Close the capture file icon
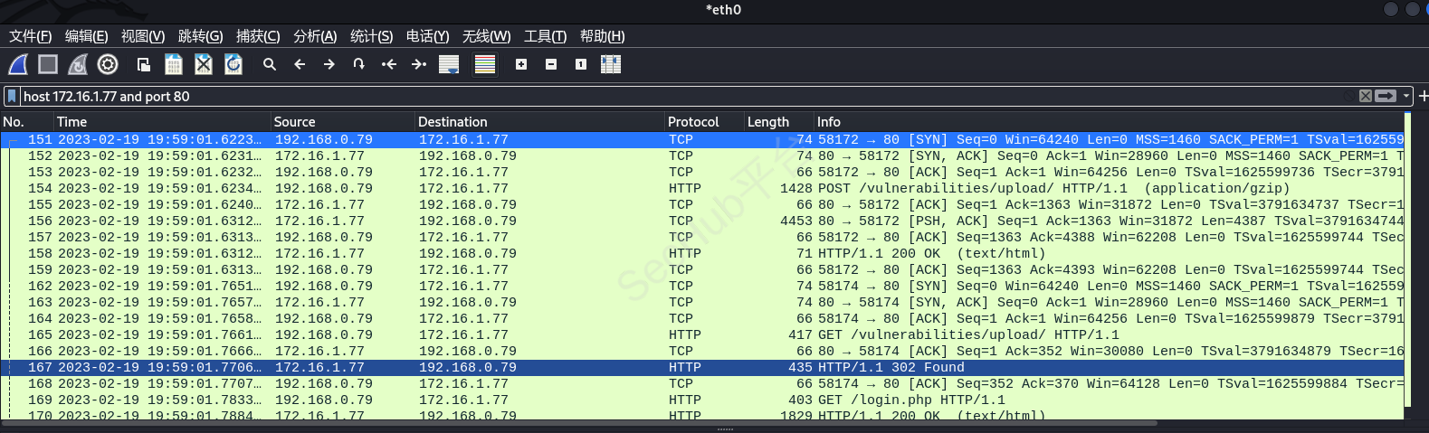The image size is (1429, 433). click(204, 64)
